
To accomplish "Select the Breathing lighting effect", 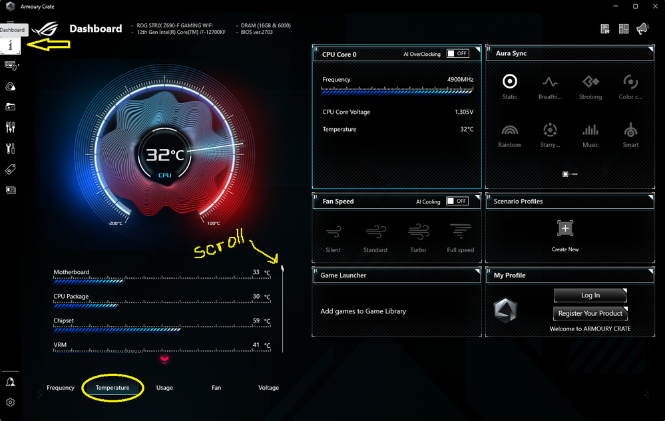I will (x=550, y=87).
